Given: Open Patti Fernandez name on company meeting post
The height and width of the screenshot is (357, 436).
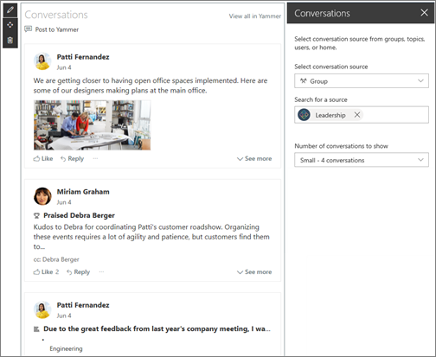Looking at the screenshot, I should [x=83, y=305].
